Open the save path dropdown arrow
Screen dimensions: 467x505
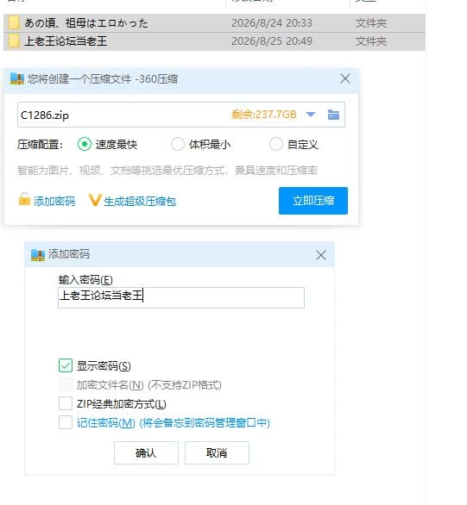[x=311, y=115]
